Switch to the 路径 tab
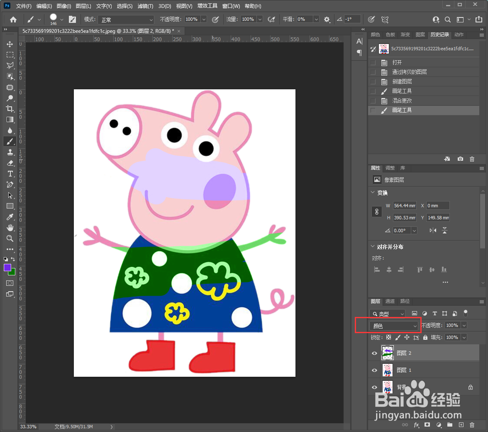This screenshot has height=432, width=488. click(405, 301)
